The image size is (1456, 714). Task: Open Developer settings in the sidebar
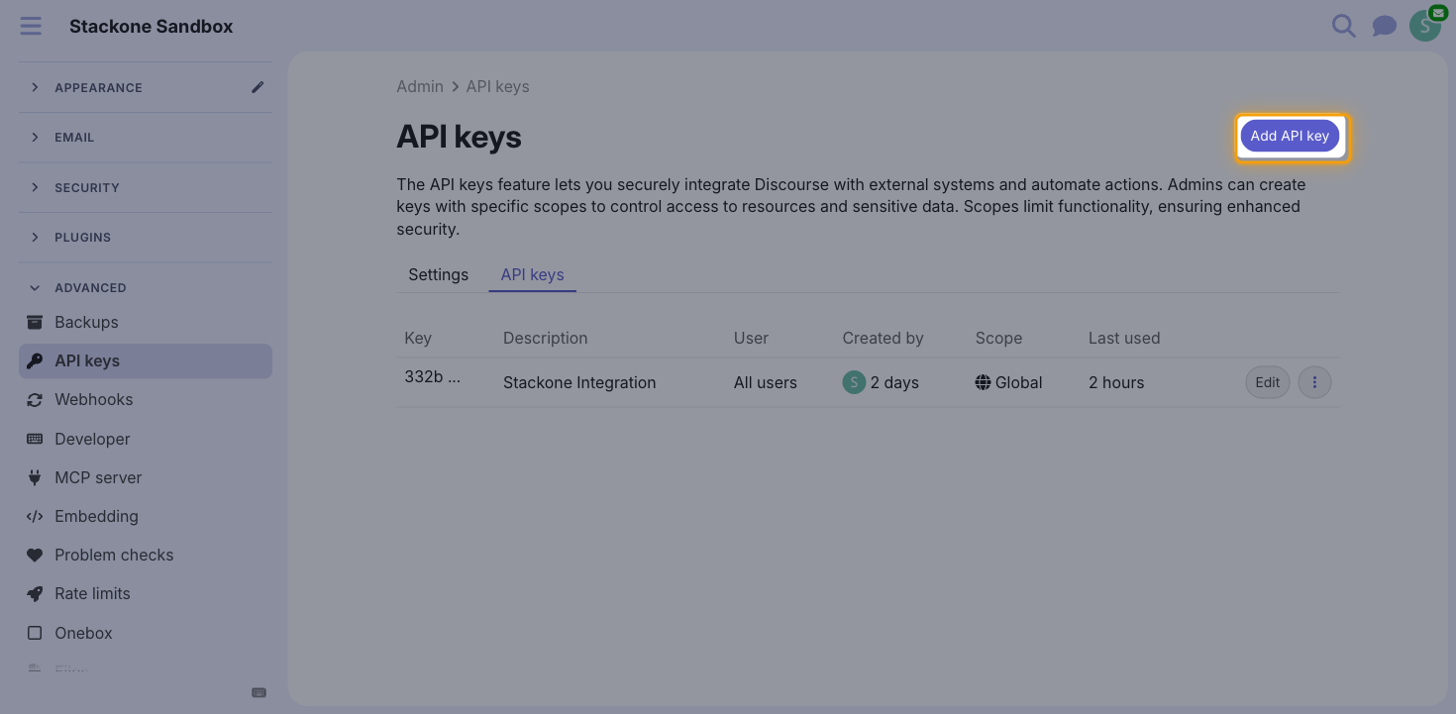(145, 439)
